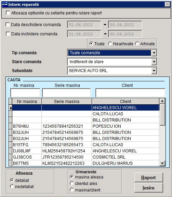172x197 pixels.
Task: Click the row selector arrow beside ANGHELESCU VIOREL
Action: [11, 108]
